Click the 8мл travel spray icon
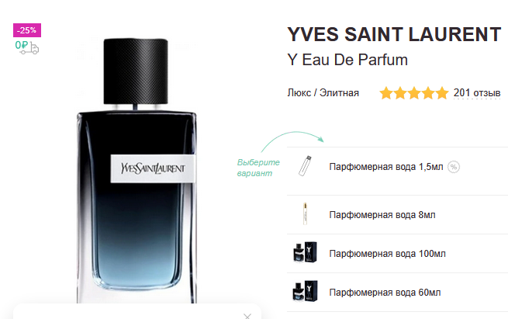The height and width of the screenshot is (319, 508). click(x=305, y=213)
